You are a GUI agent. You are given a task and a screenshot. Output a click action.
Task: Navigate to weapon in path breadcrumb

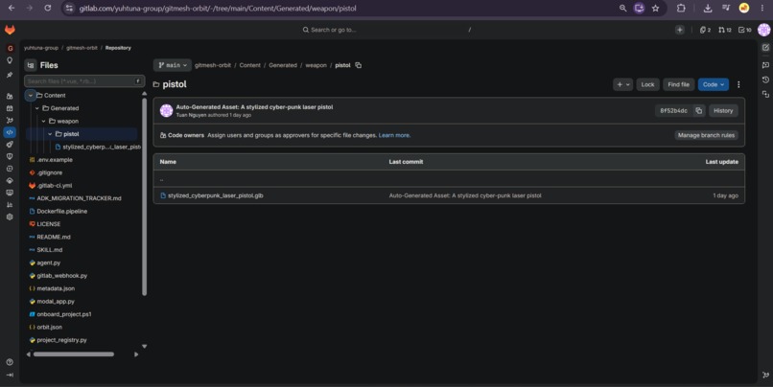point(316,65)
